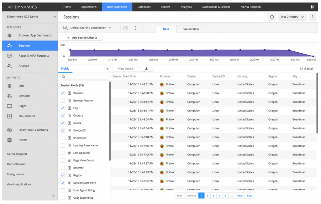Open the three-dot more options menu
Image resolution: width=321 pixels, height=204 pixels.
[x=135, y=28]
